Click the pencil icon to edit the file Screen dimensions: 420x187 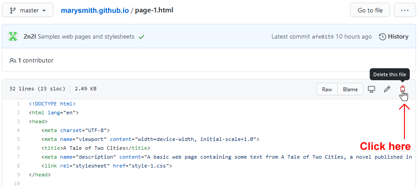(x=387, y=90)
